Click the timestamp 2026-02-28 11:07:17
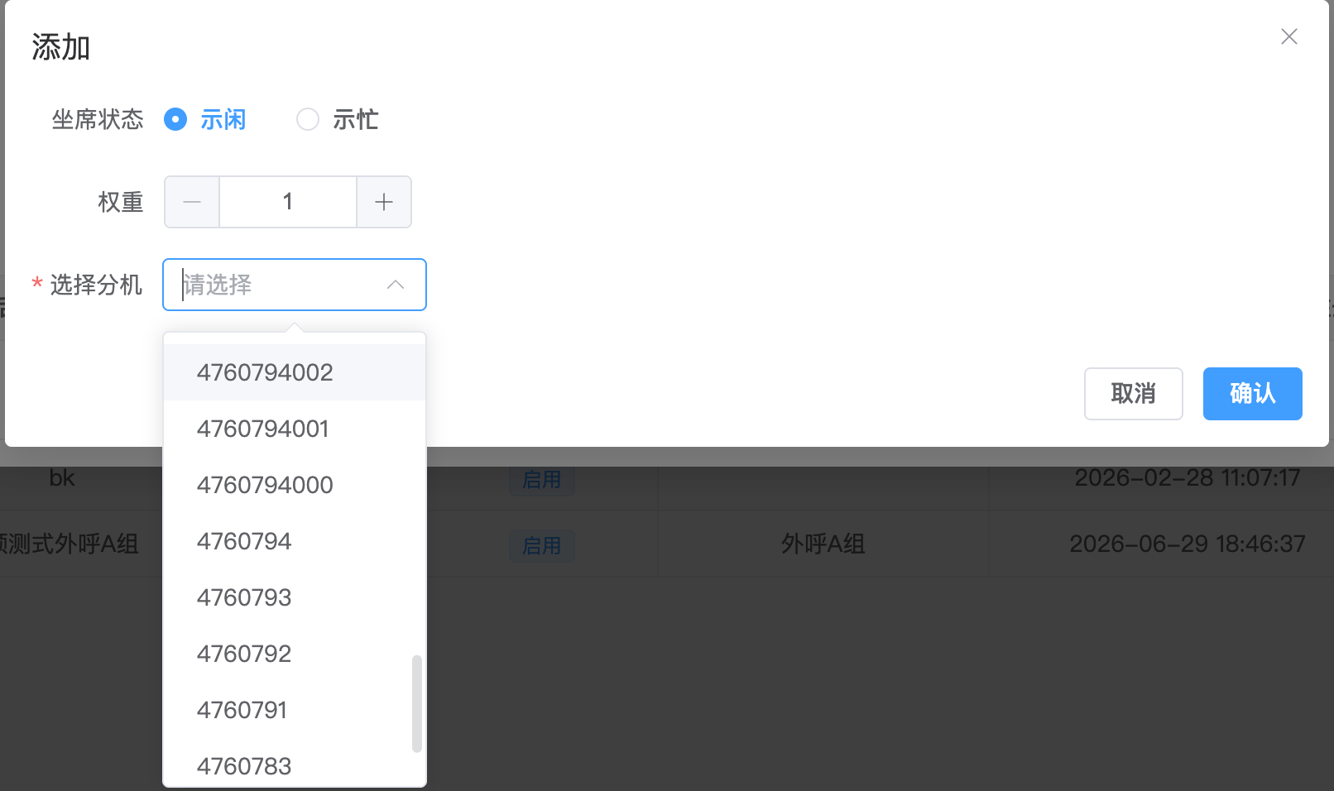Viewport: 1334px width, 791px height. [x=1188, y=477]
